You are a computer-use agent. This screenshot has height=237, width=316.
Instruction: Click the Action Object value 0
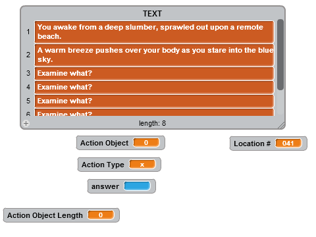[x=146, y=143]
